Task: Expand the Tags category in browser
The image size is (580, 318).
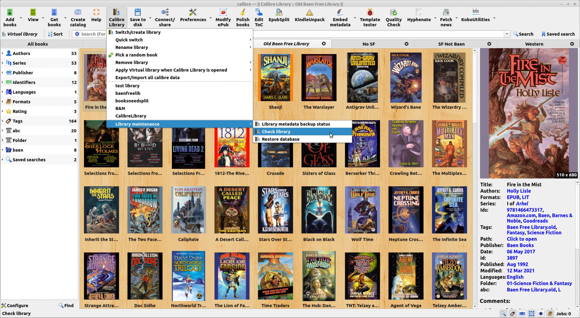Action: (x=3, y=121)
